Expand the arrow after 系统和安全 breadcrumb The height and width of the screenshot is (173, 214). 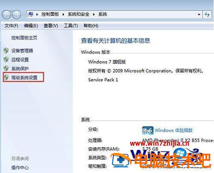tap(94, 15)
